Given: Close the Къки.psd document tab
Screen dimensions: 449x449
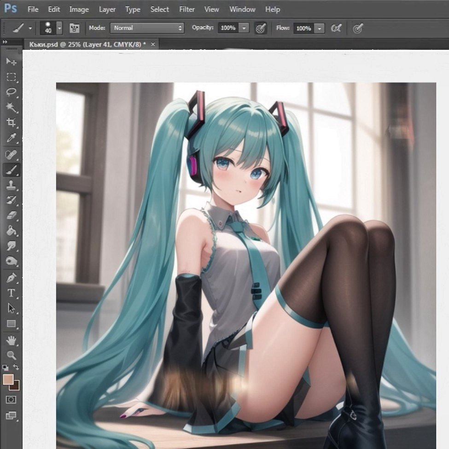Looking at the screenshot, I should 153,44.
